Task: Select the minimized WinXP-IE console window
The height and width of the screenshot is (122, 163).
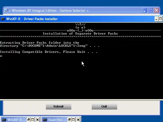Action: [x=16, y=120]
